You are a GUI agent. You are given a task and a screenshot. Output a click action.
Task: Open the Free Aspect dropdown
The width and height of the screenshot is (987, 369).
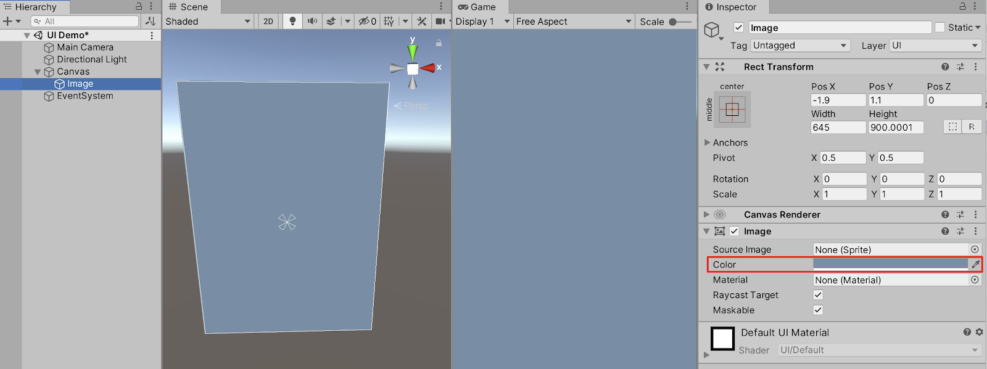tap(574, 21)
